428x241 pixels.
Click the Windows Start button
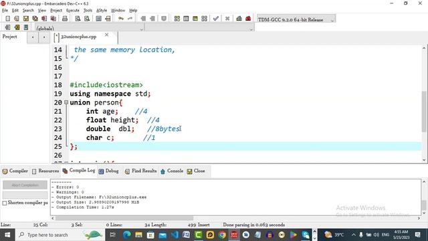tap(7, 235)
